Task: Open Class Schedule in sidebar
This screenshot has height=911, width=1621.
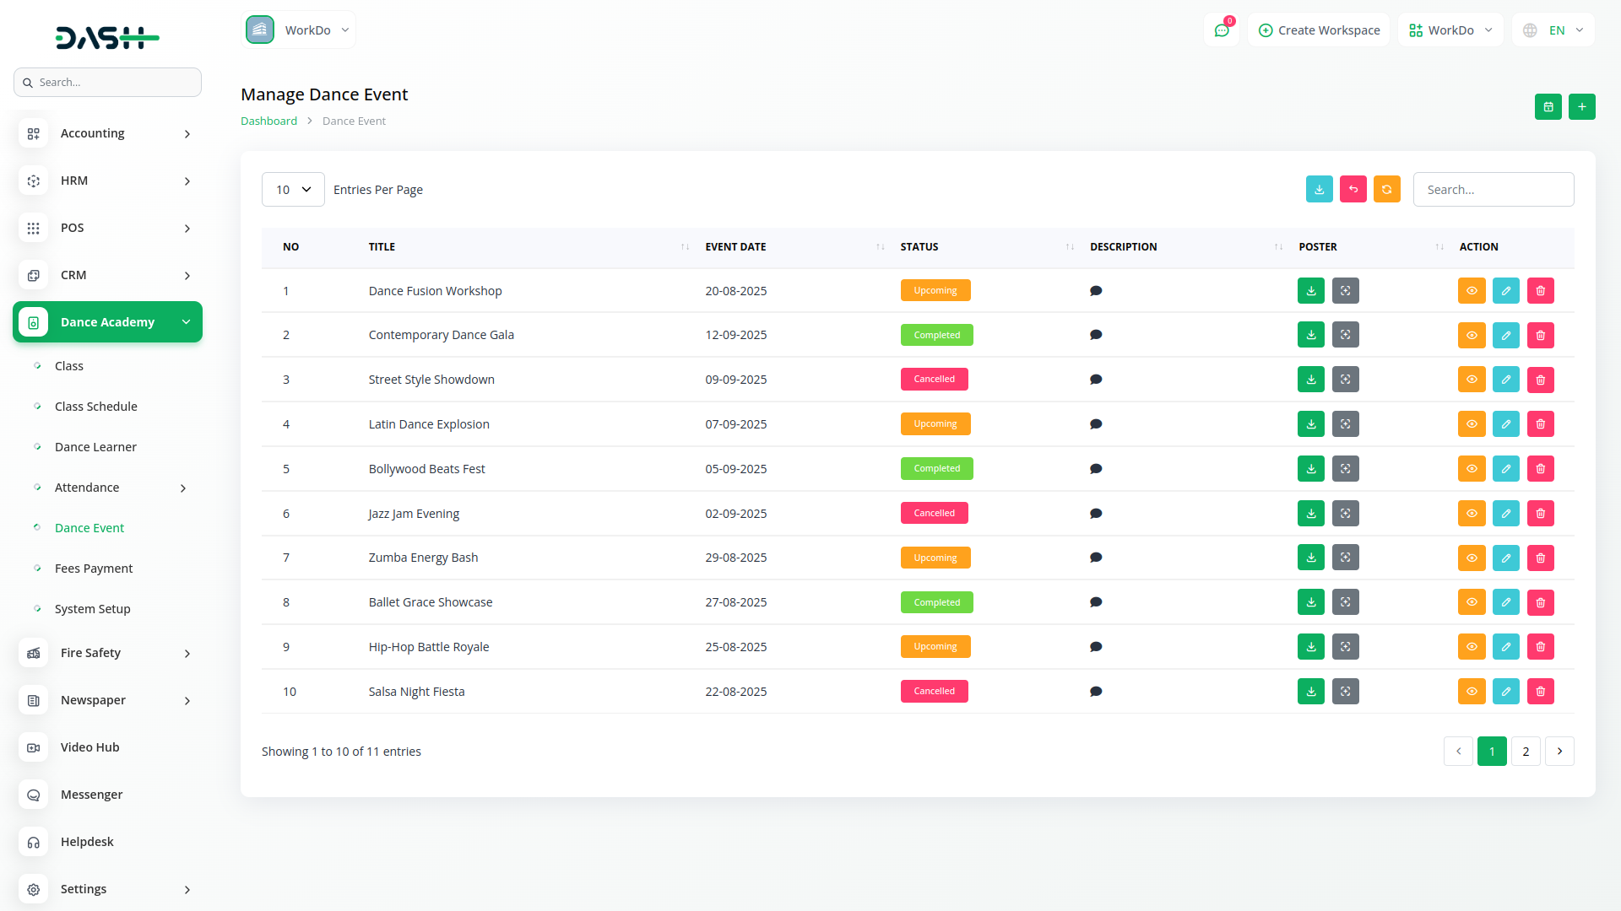Action: coord(96,407)
